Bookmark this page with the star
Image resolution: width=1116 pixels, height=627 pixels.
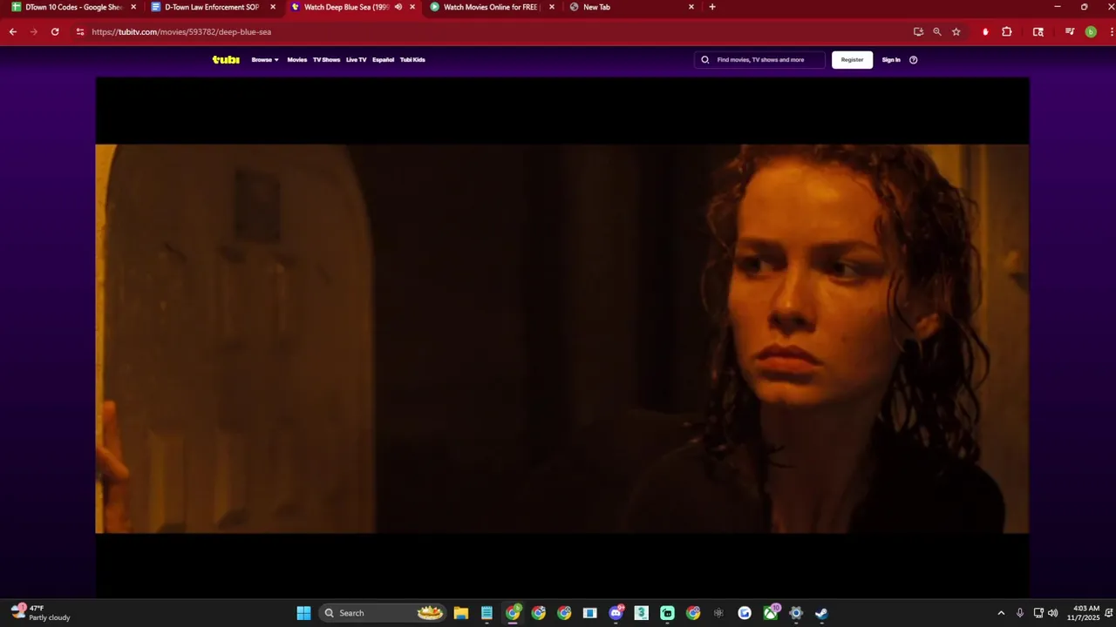[x=956, y=32]
